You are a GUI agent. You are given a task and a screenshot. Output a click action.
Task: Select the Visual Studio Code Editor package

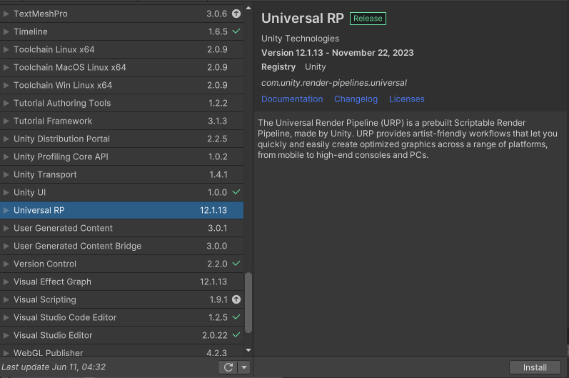point(121,317)
